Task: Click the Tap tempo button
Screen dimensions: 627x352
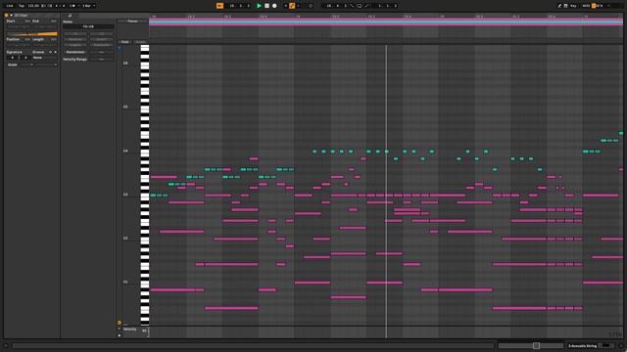Action: 22,6
